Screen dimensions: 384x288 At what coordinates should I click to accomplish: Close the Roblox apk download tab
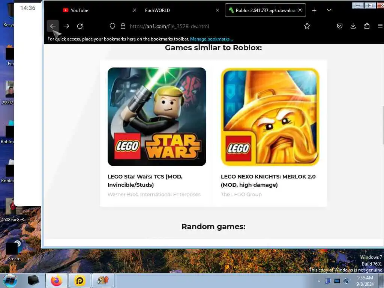300,10
